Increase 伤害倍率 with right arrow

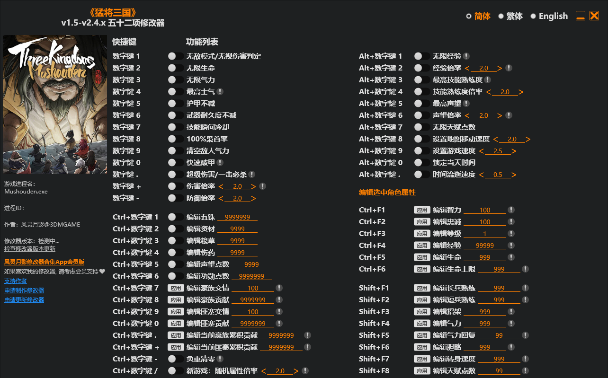point(253,186)
